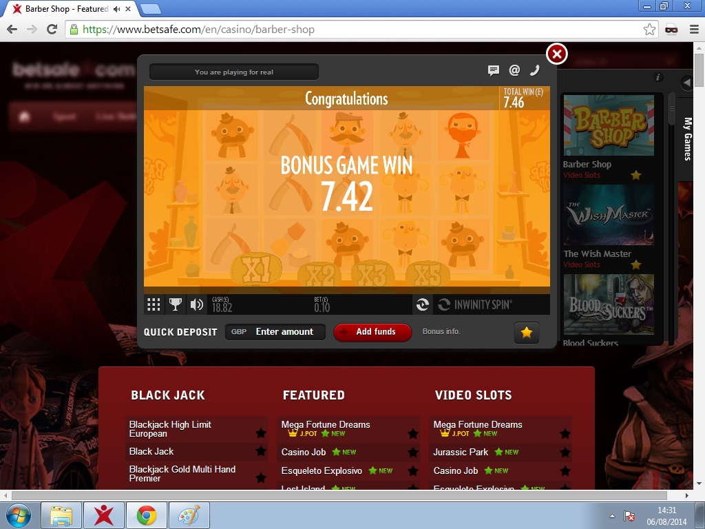Toggle favourite star for Barber Shop sidebar

tap(635, 175)
